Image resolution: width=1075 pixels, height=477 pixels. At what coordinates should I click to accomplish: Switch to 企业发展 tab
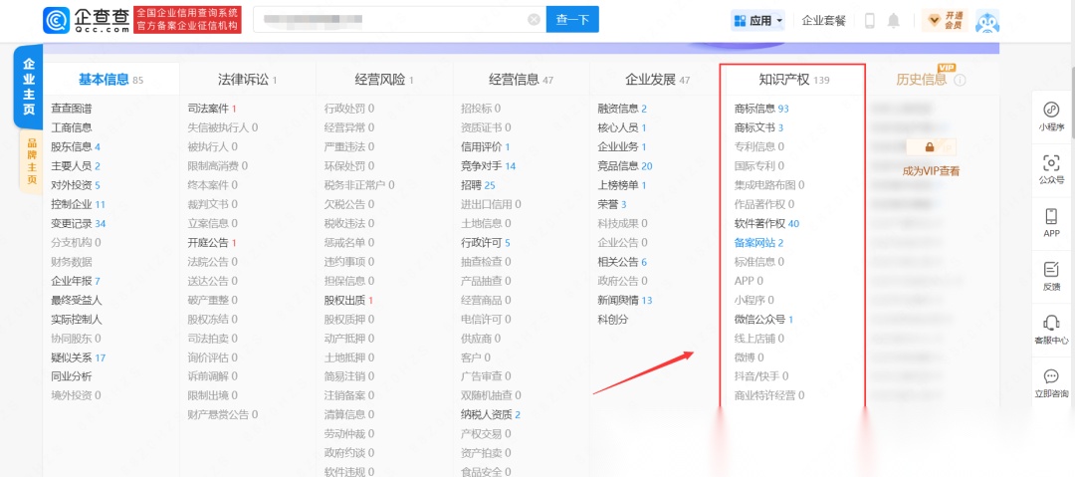pos(658,80)
